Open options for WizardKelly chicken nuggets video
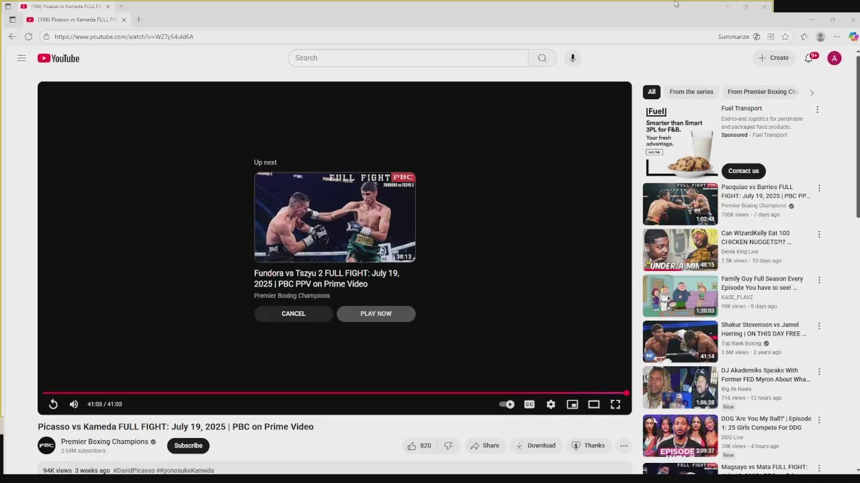This screenshot has width=860, height=483. [818, 234]
